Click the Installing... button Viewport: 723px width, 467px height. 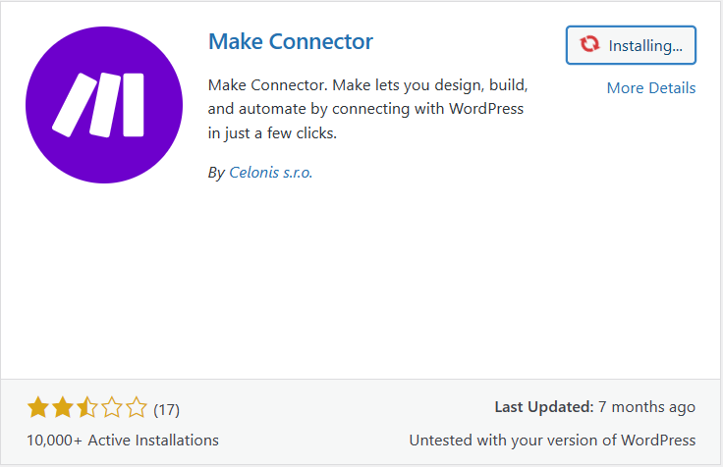point(631,45)
